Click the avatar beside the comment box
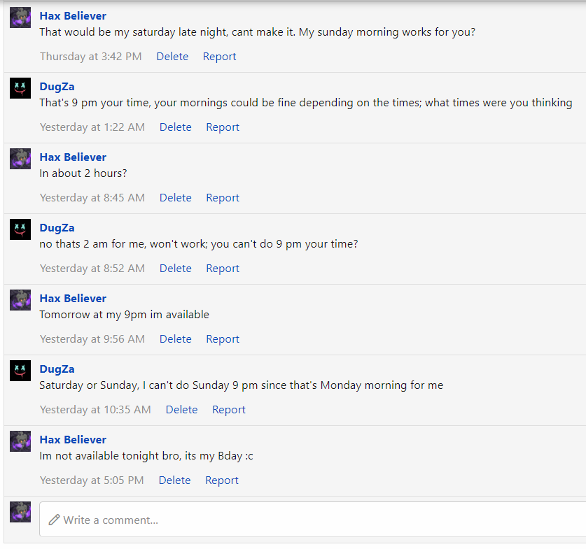The image size is (586, 549). click(x=20, y=512)
